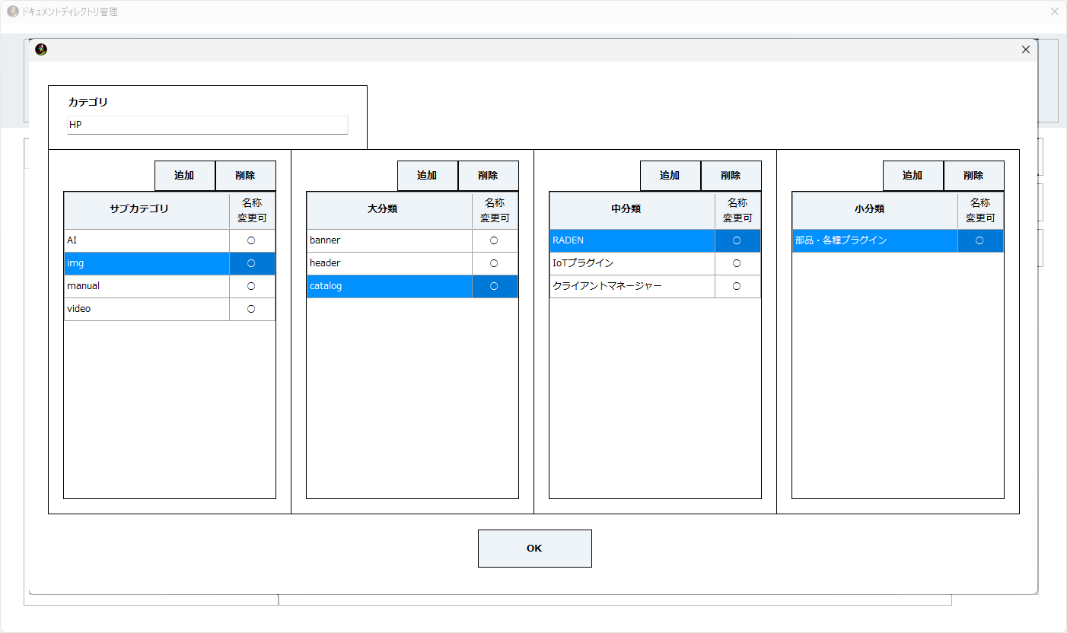The width and height of the screenshot is (1067, 633).
Task: Click 削除 above the 中分類 list
Action: [x=731, y=176]
